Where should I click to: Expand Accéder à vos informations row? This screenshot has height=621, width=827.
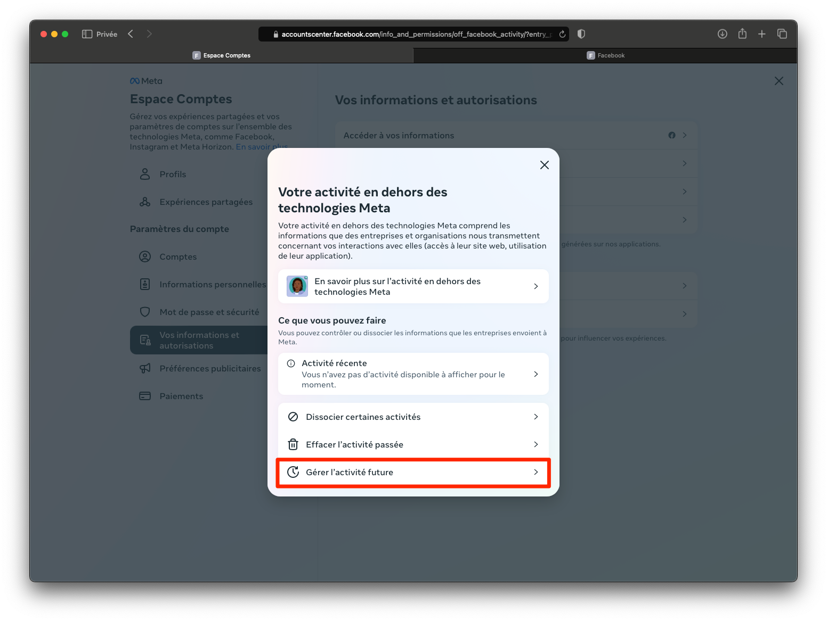516,136
